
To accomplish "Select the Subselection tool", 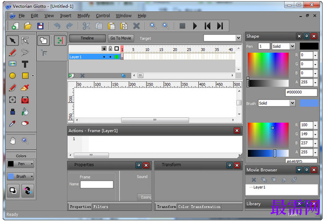I will click(25, 41).
